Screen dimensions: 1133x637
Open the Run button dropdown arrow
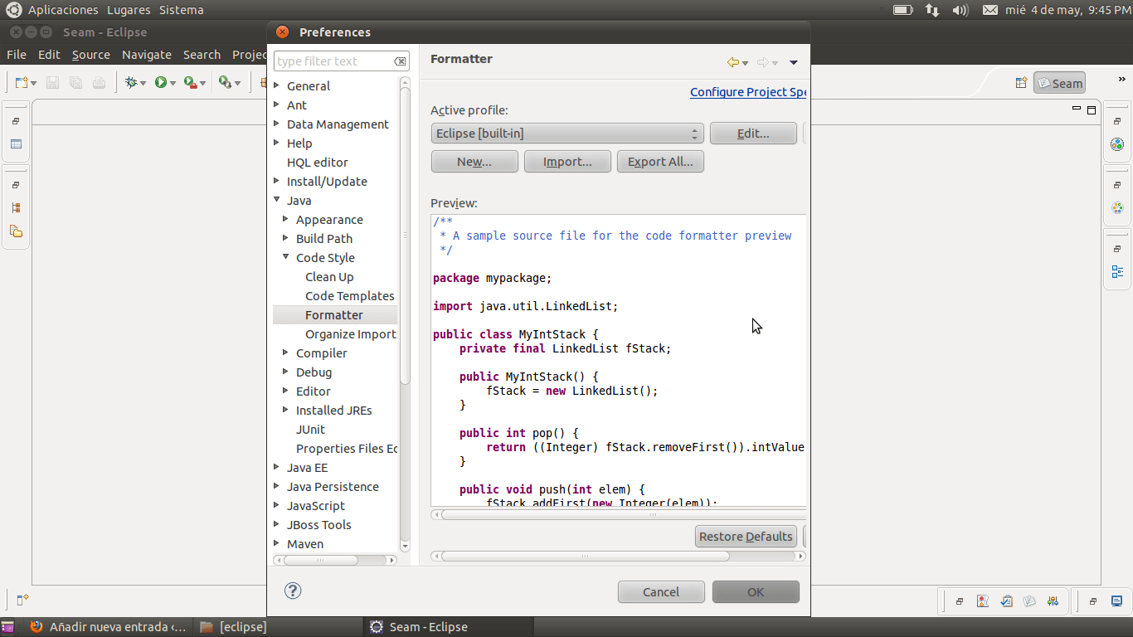pos(173,83)
